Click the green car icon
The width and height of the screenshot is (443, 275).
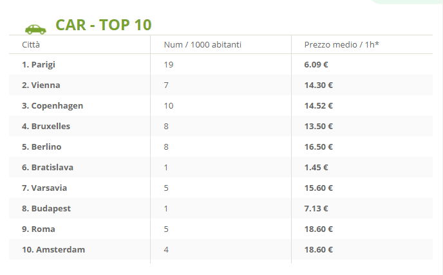click(x=35, y=30)
